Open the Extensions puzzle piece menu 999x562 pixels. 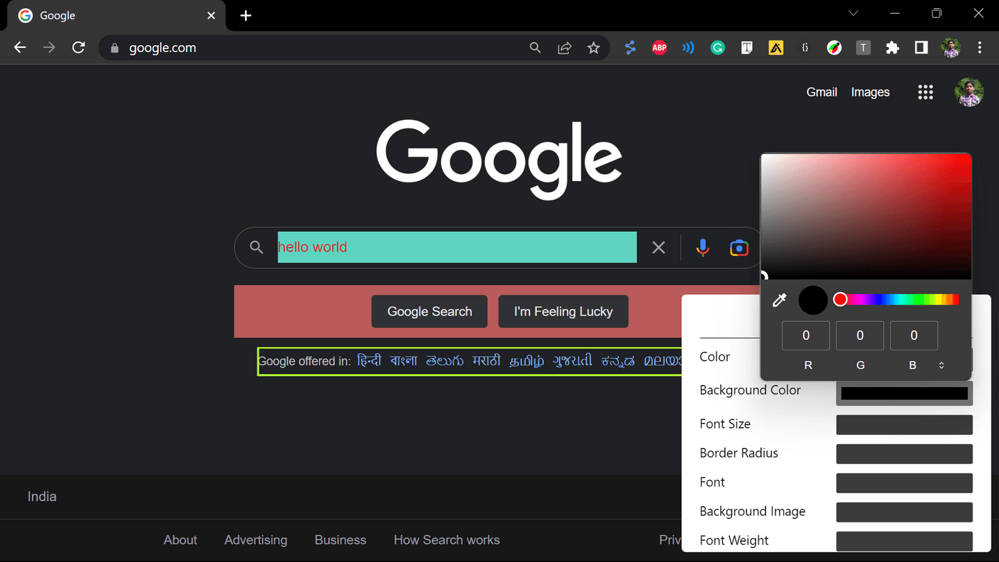click(x=892, y=48)
